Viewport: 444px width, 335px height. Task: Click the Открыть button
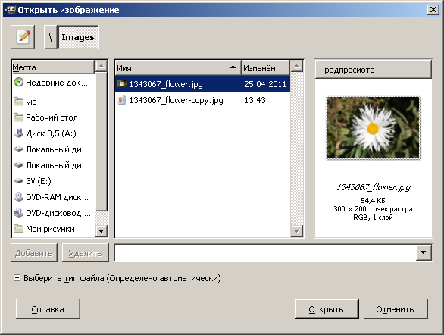[327, 309]
